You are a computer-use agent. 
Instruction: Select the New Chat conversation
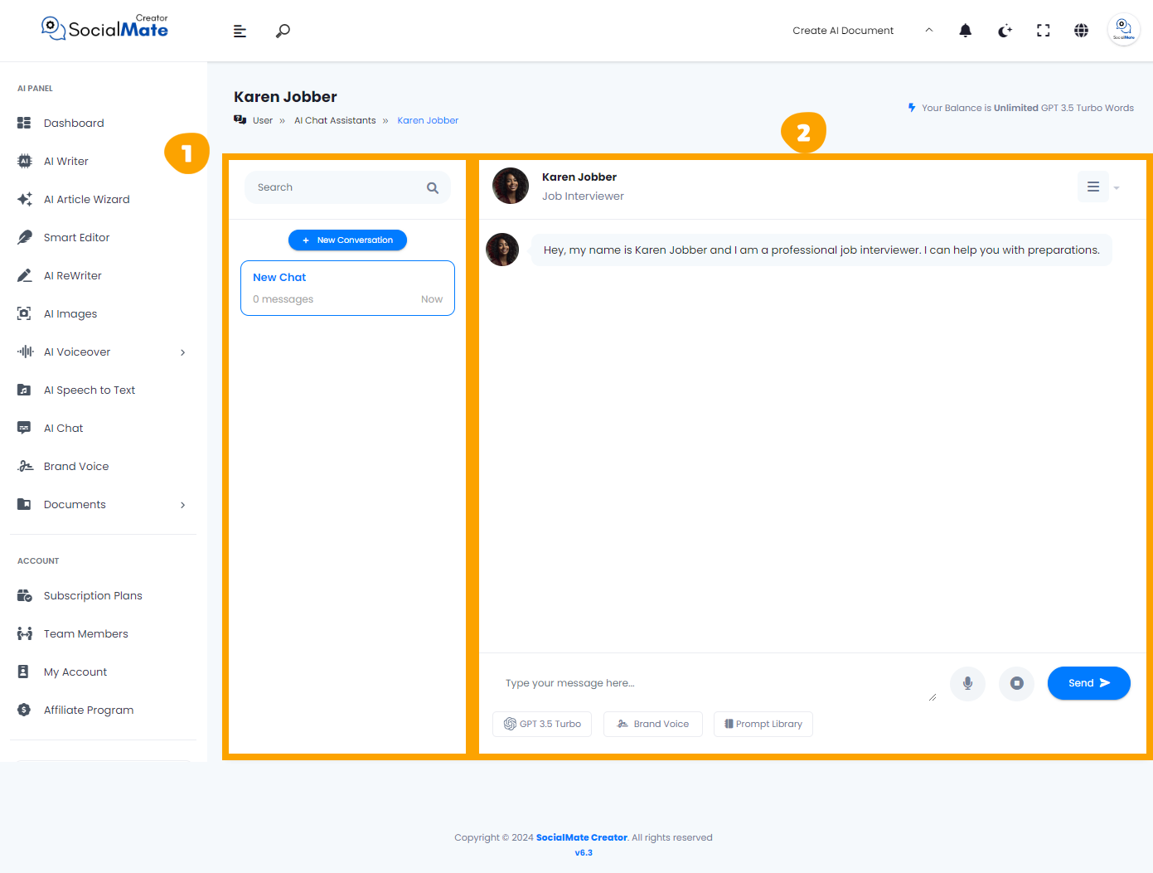(x=347, y=288)
